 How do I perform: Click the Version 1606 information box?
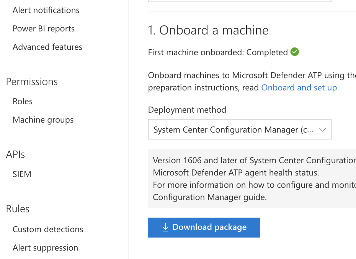pyautogui.click(x=252, y=179)
